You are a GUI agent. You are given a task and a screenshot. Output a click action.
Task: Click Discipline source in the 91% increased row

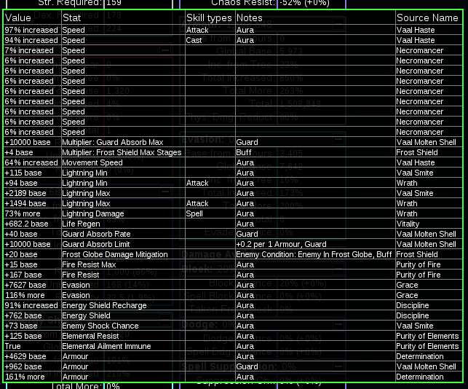click(x=413, y=305)
